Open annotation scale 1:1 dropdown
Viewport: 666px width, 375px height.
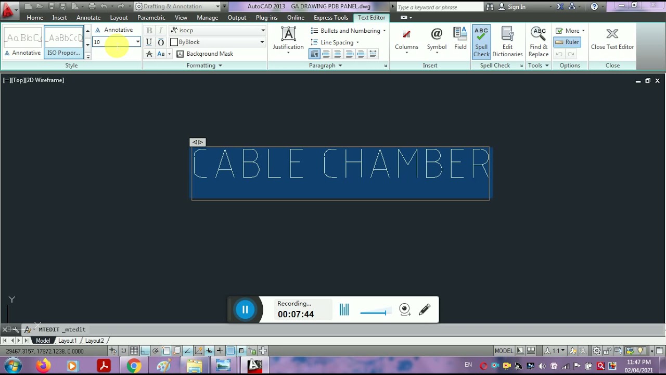click(x=555, y=351)
